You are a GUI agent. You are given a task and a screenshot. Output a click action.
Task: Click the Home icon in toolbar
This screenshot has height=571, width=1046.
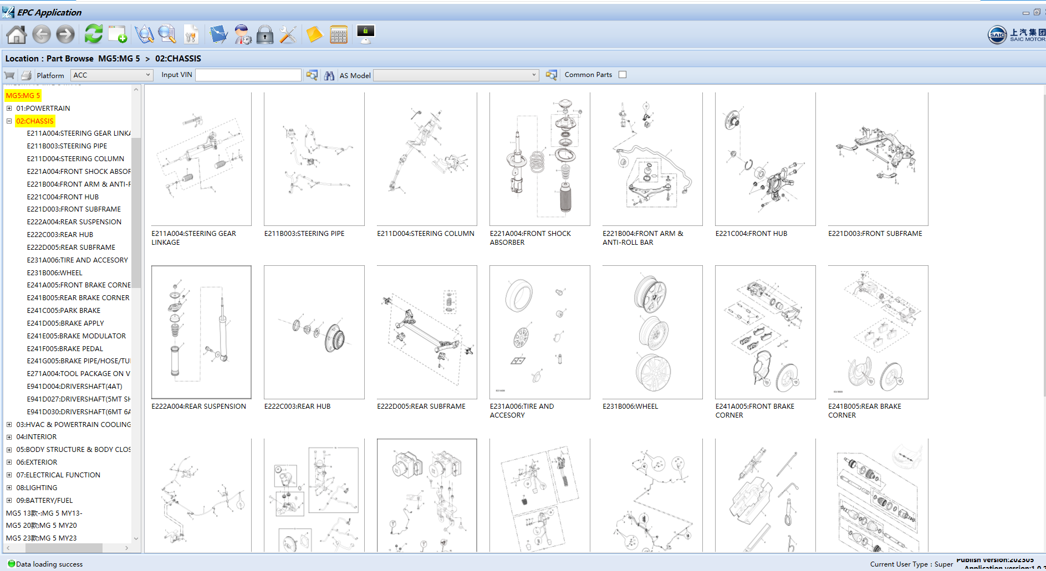tap(16, 35)
